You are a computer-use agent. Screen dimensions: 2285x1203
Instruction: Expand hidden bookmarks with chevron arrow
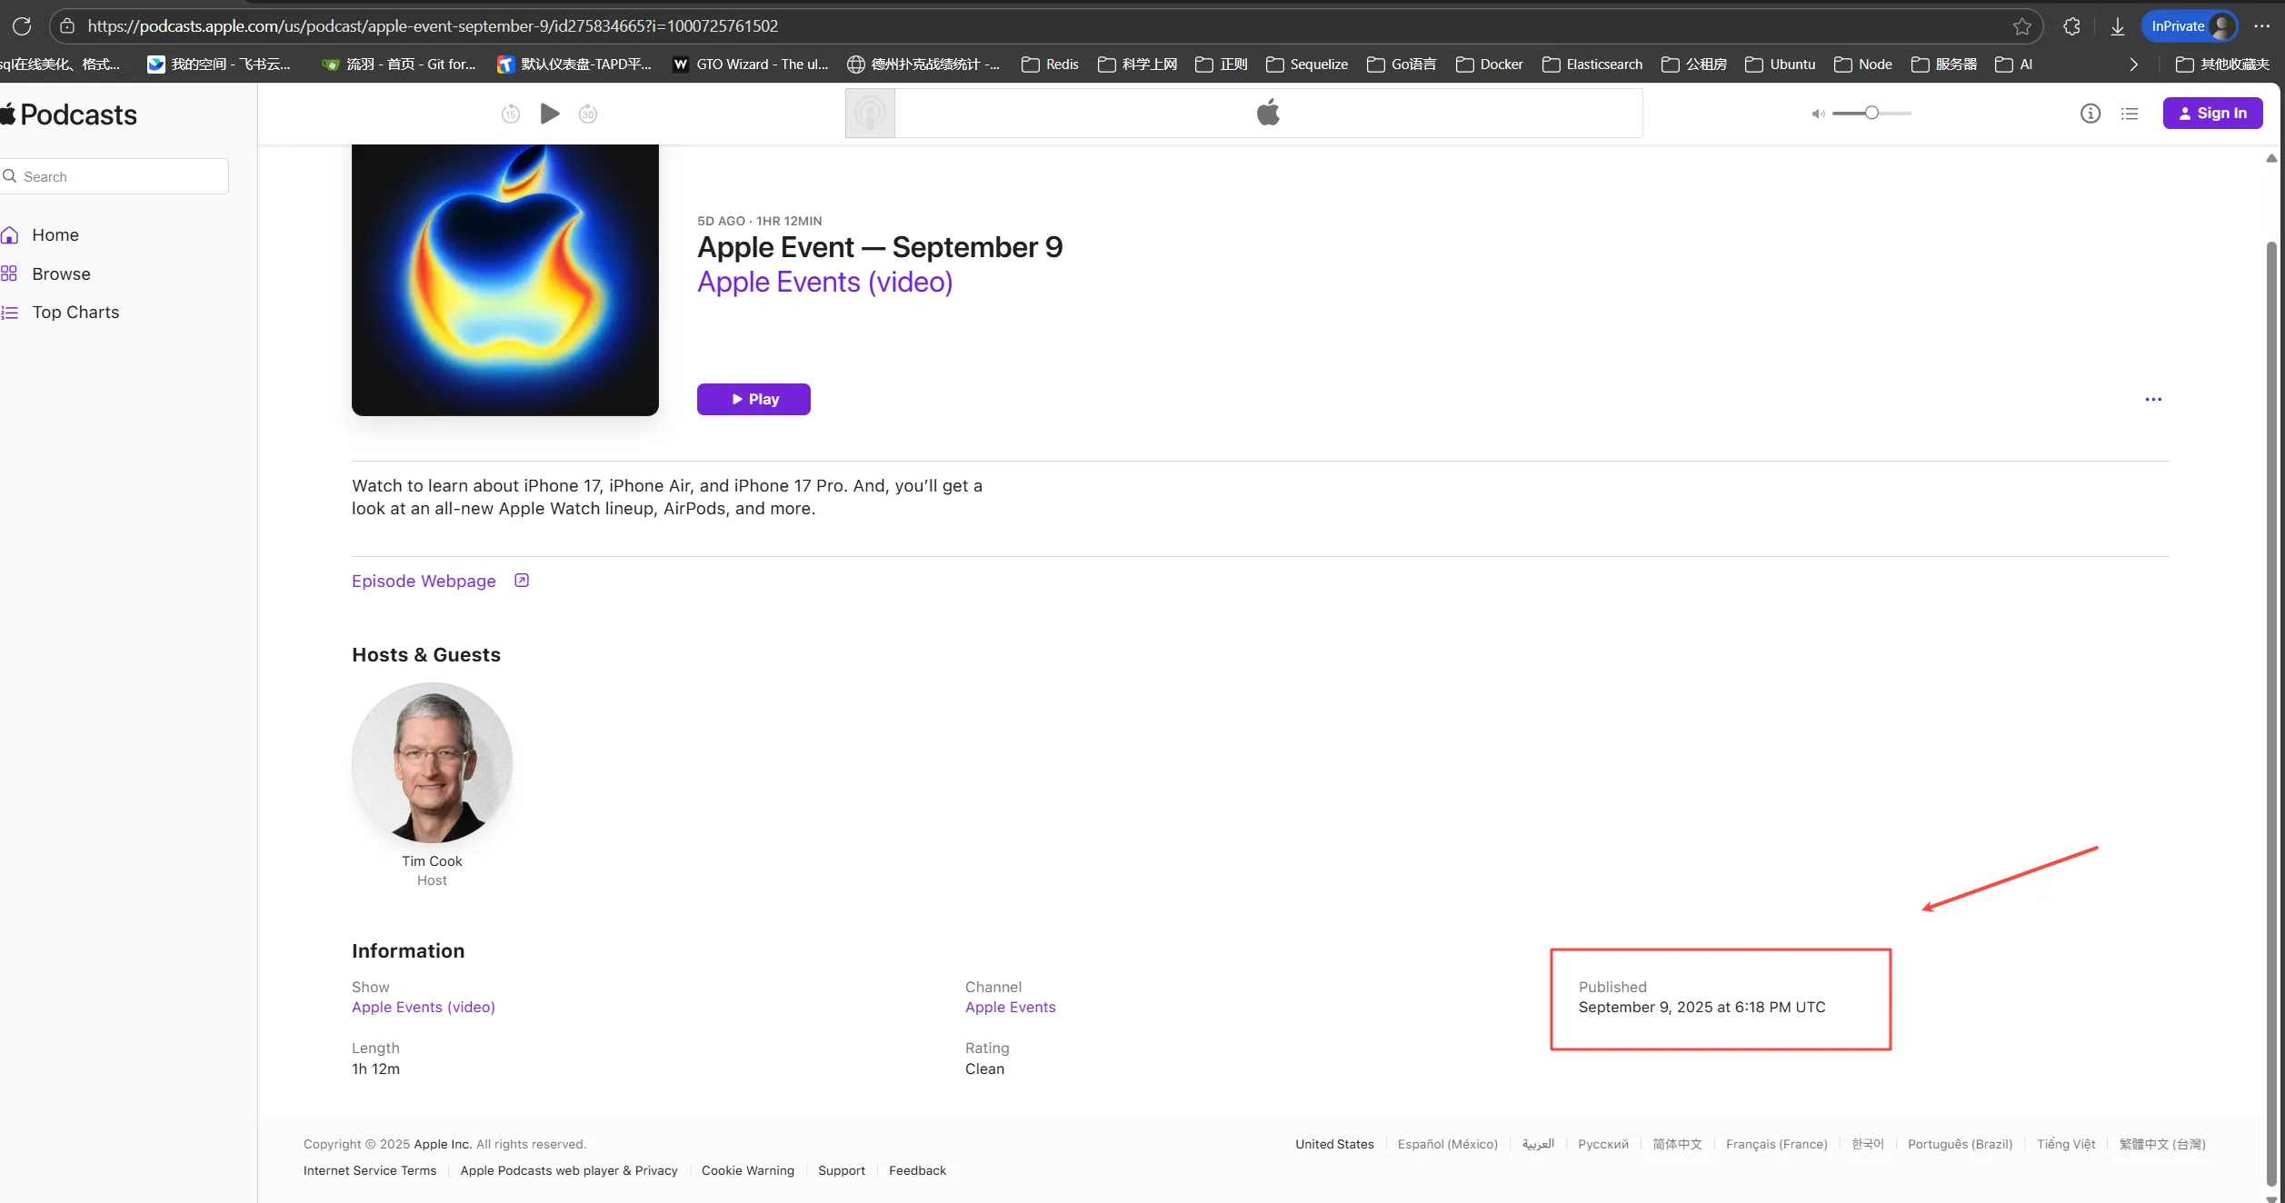pos(2134,65)
